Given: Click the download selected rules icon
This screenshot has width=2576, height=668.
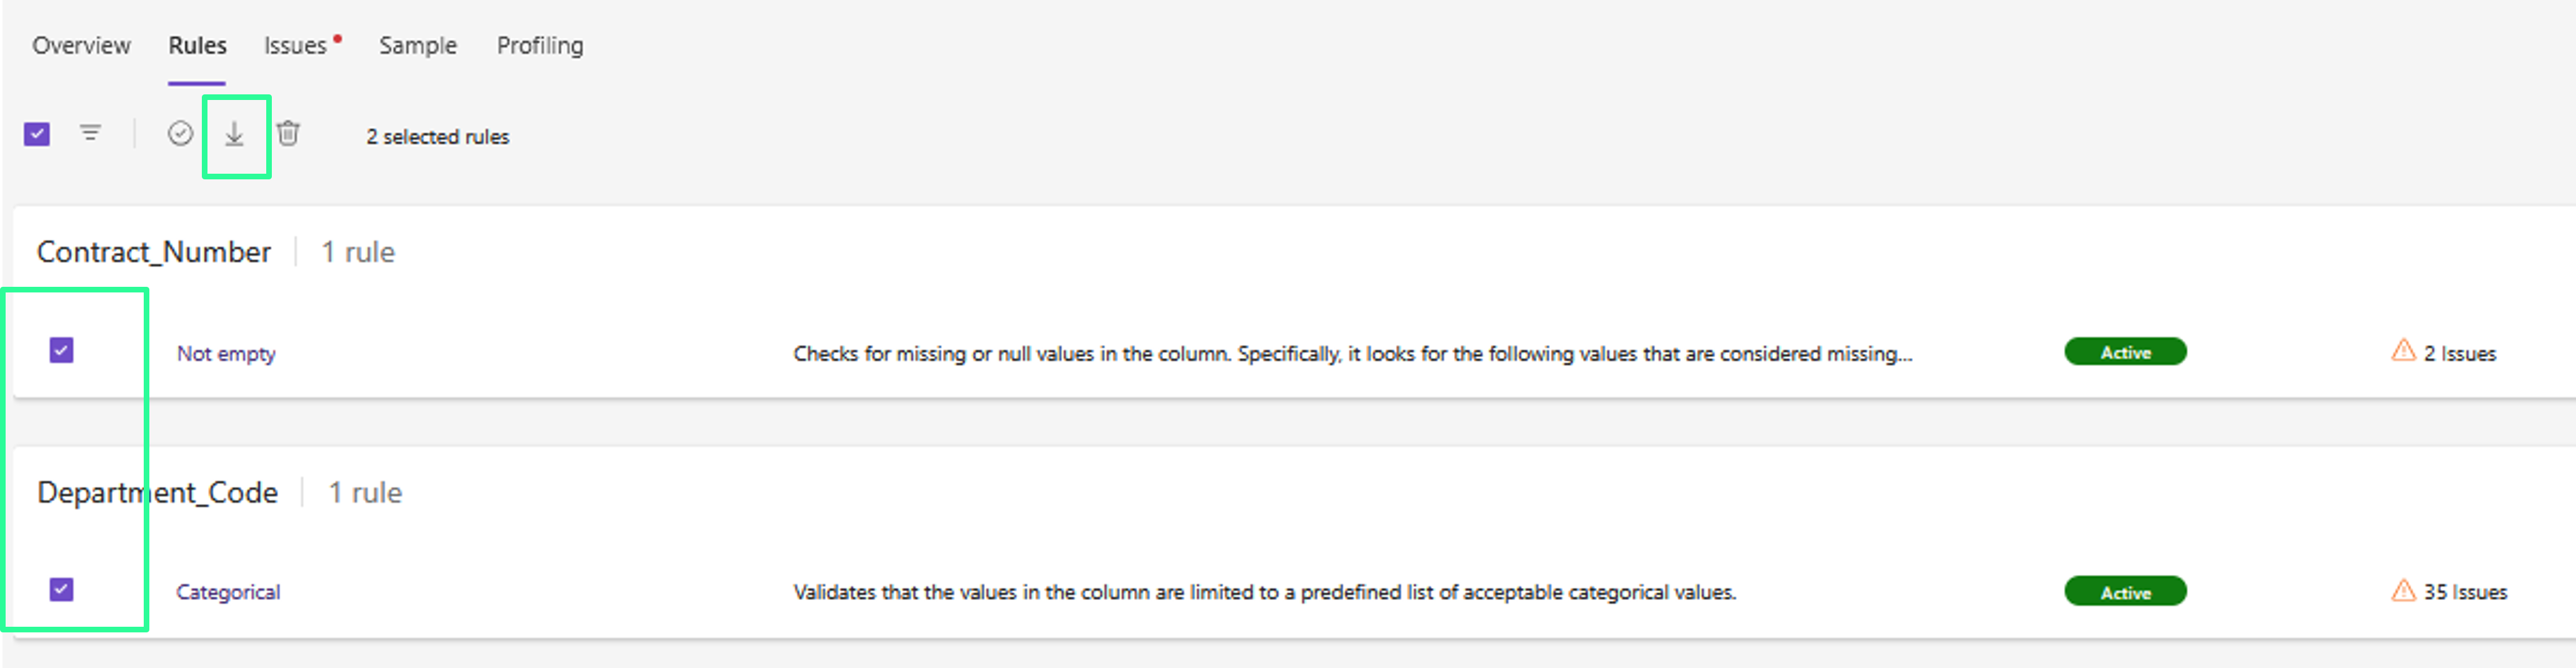Looking at the screenshot, I should (x=234, y=133).
